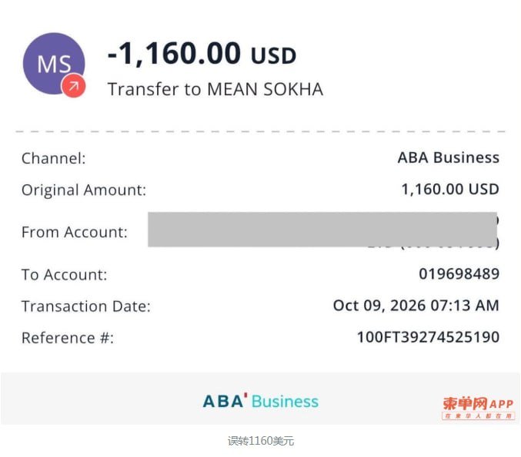This screenshot has height=457, width=521.
Task: Click the -1,160.00 USD amount heading
Action: (202, 54)
